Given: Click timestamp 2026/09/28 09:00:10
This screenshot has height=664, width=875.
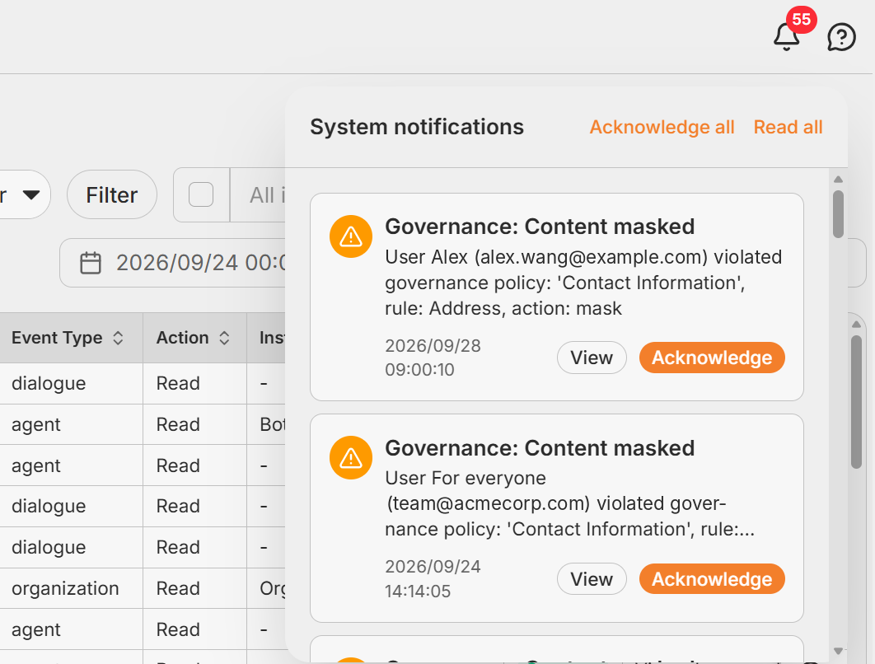Looking at the screenshot, I should click(x=433, y=358).
